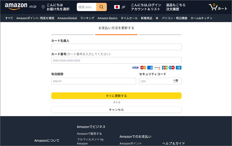Screen dimensions: 232x146
Task: Click ヘルプ＆ガイド footer heading
Action: (173, 143)
